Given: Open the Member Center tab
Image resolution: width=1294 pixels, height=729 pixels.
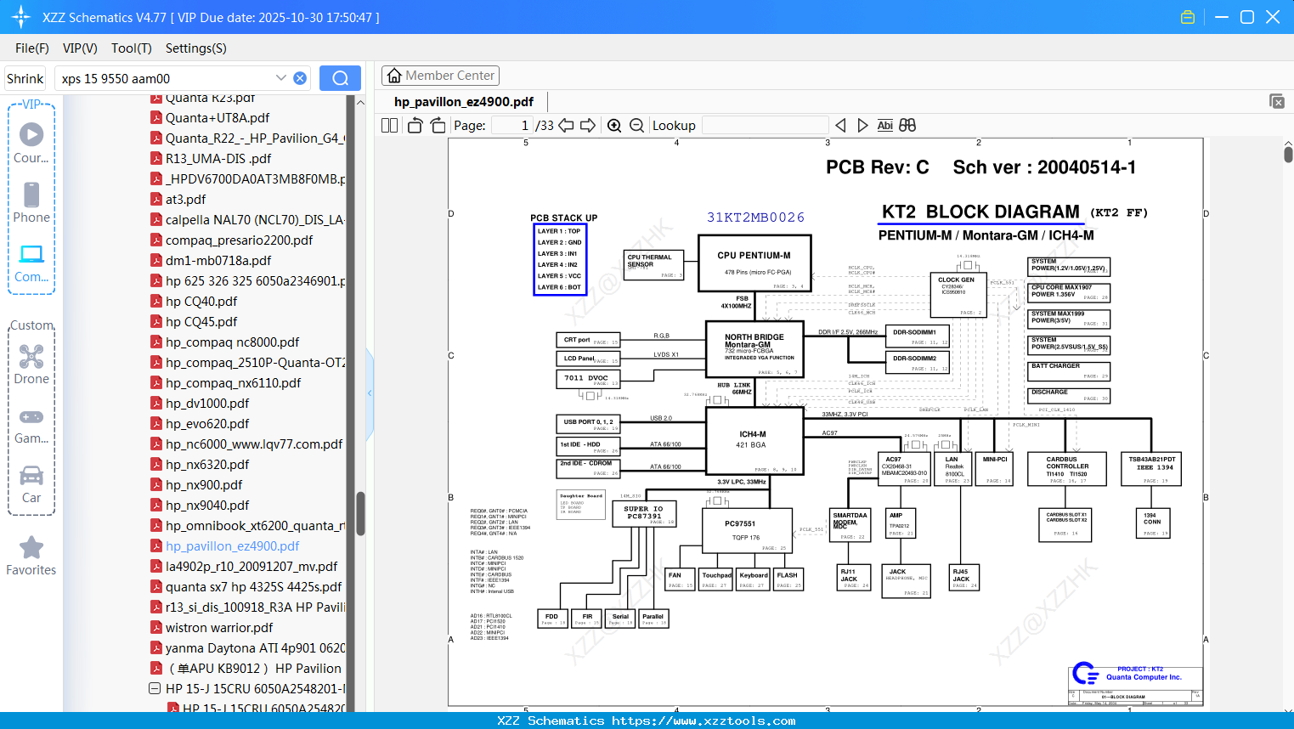Looking at the screenshot, I should point(440,76).
